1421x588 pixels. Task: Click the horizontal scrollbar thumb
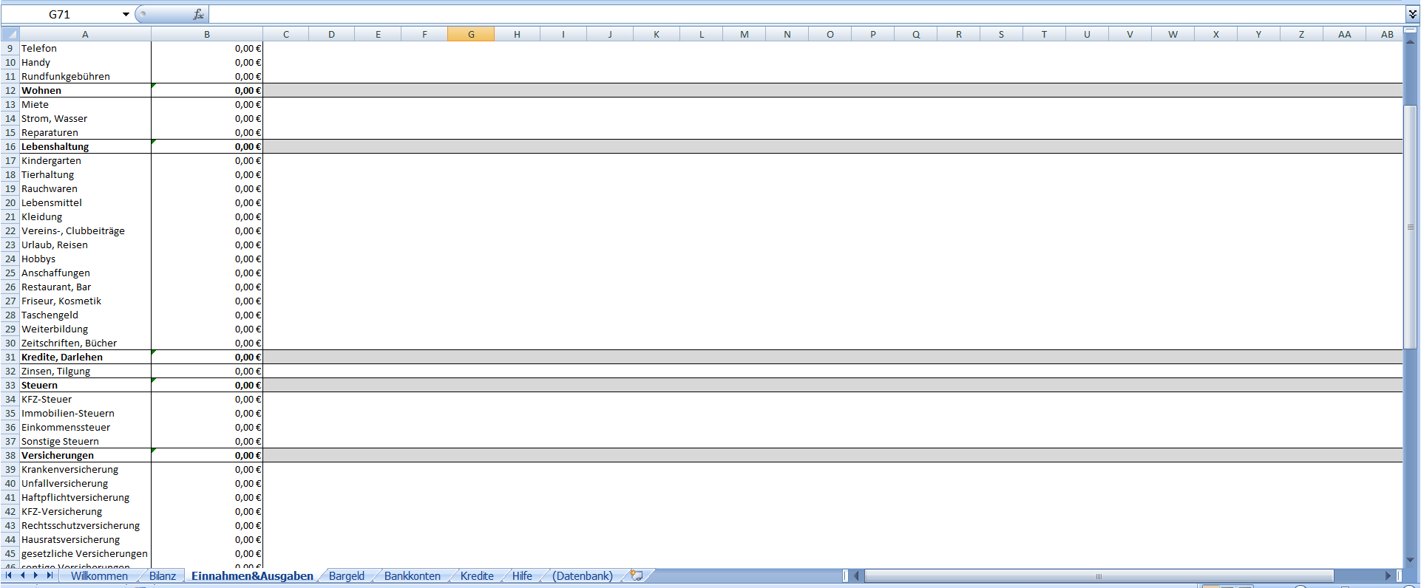pyautogui.click(x=1098, y=575)
